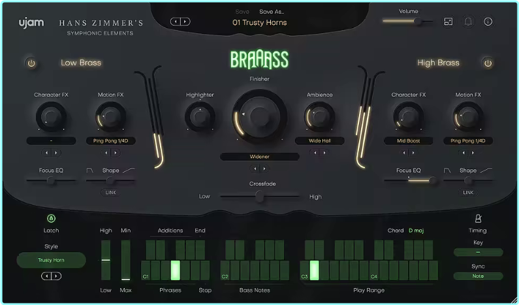The width and height of the screenshot is (519, 305).
Task: Toggle the Latch lock icon
Action: (51, 218)
